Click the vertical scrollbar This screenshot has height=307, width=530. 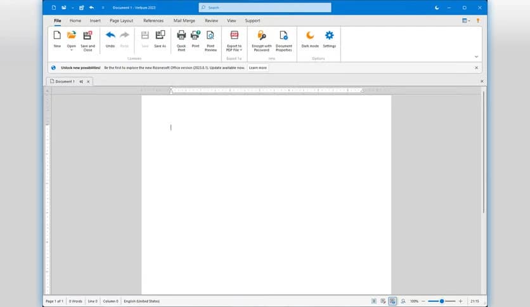[x=484, y=152]
